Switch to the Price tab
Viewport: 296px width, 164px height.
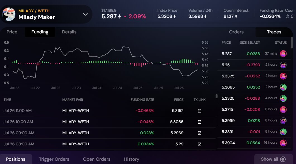12,32
